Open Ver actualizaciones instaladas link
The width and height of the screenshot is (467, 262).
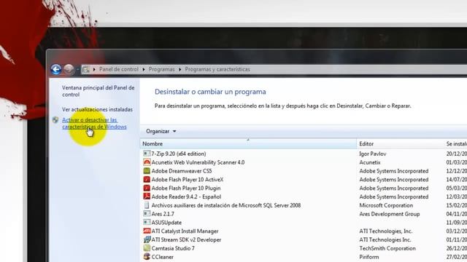(97, 110)
